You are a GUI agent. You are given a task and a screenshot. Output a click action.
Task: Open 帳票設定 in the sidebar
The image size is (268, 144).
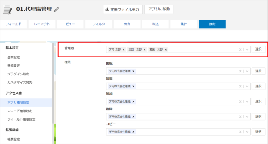(13, 139)
